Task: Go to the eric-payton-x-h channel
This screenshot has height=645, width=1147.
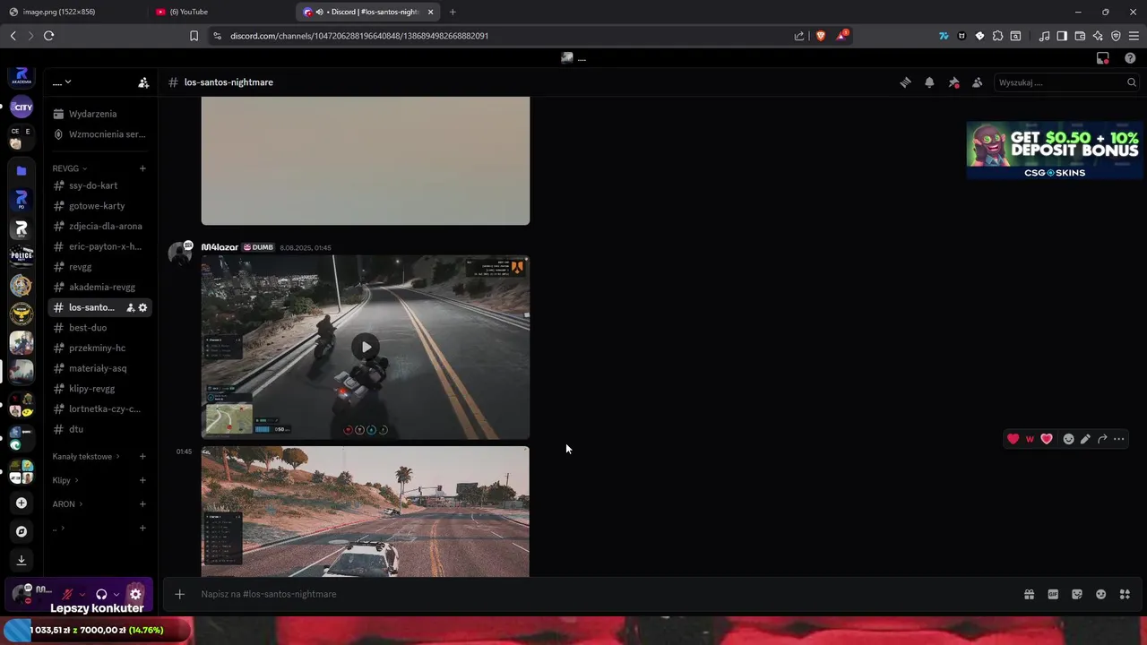Action: pos(99,246)
